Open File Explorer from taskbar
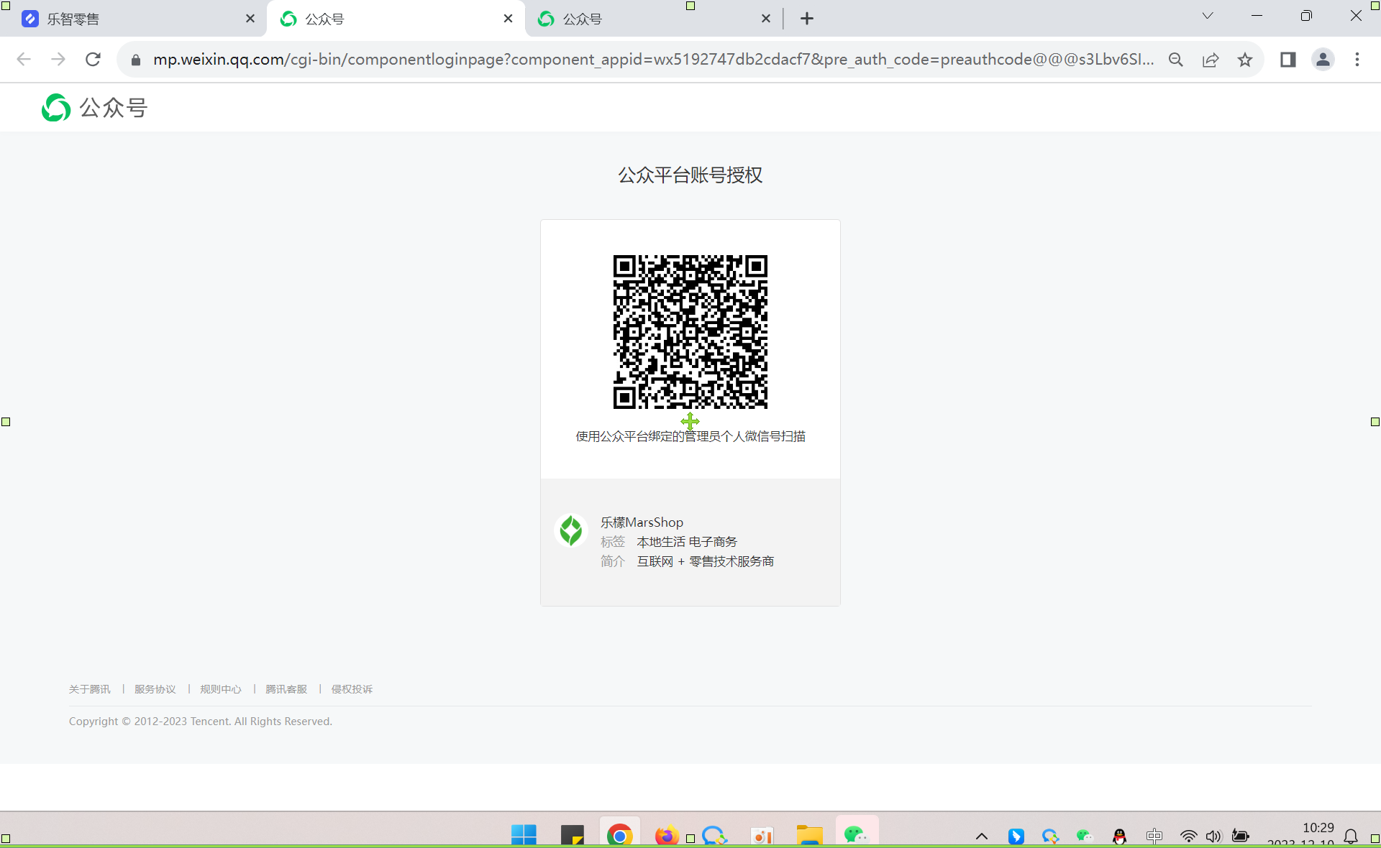The image size is (1381, 848). click(x=809, y=835)
